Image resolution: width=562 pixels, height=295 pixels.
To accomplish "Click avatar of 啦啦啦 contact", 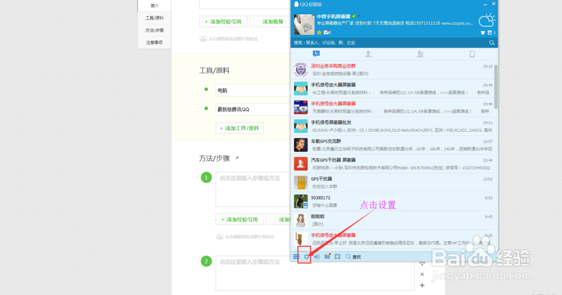I will (301, 220).
